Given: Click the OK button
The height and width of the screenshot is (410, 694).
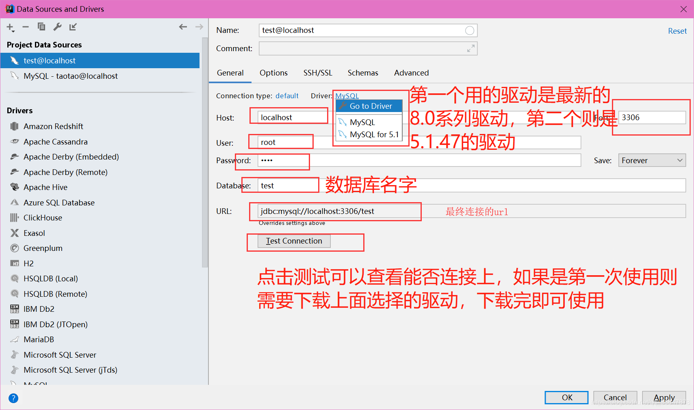Looking at the screenshot, I should (x=566, y=398).
